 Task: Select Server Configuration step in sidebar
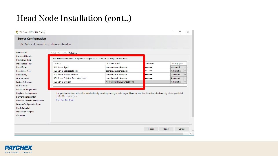26,97
